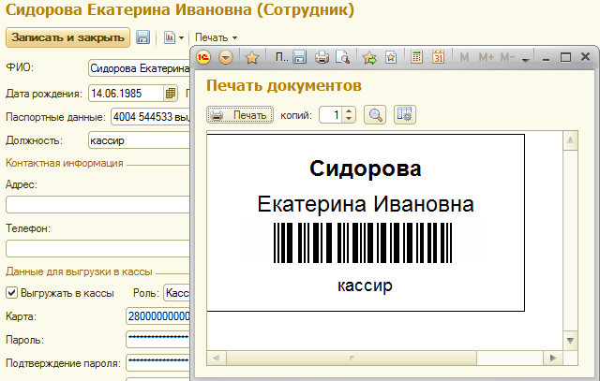Decrease the копий count with the down arrow
Screen dimensions: 600x381
coord(349,119)
